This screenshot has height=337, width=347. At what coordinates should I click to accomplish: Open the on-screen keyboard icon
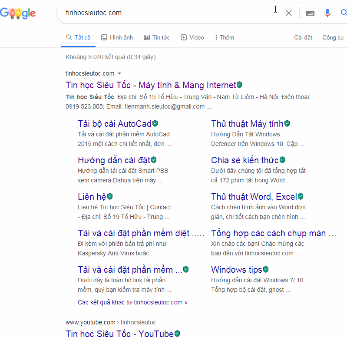(x=310, y=13)
